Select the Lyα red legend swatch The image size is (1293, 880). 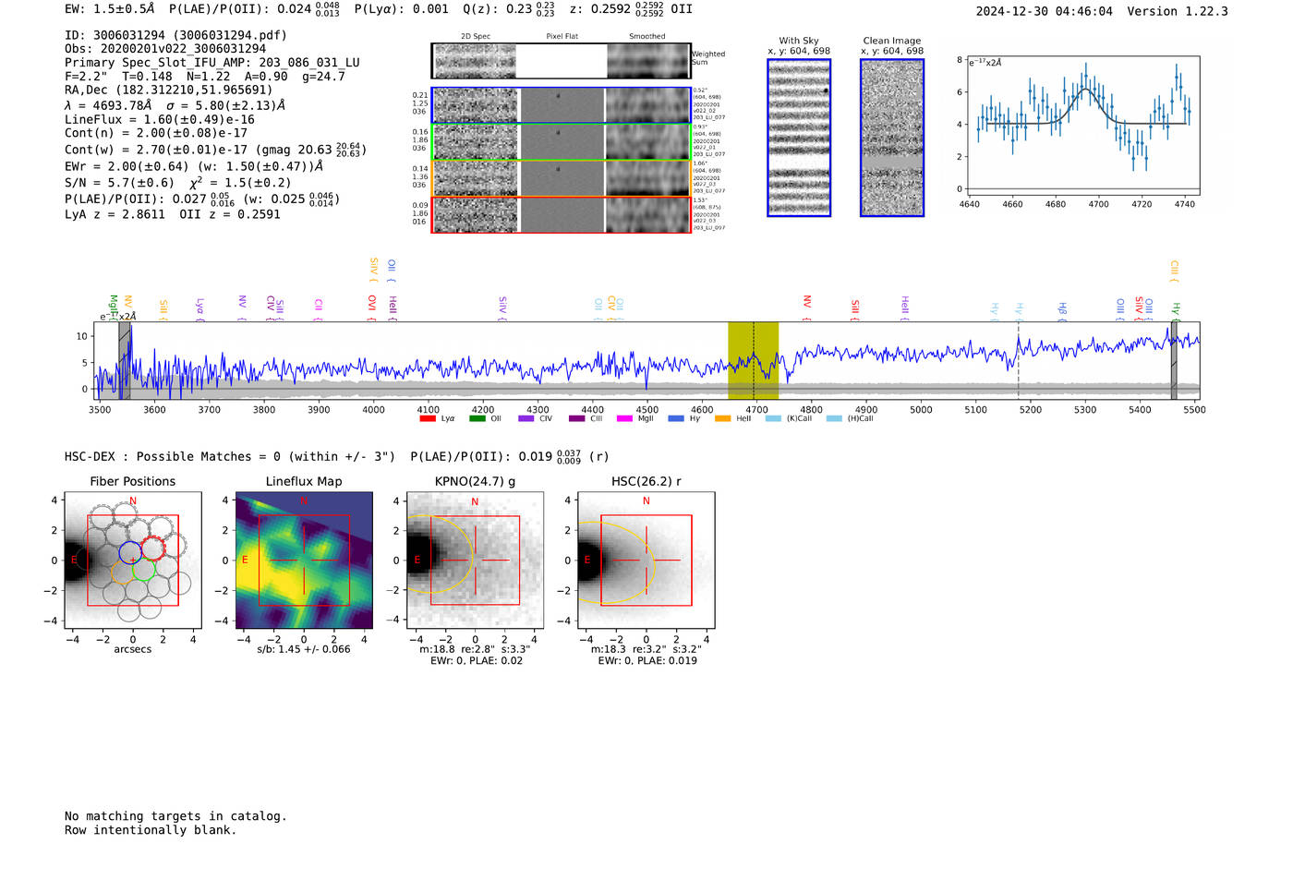point(428,419)
